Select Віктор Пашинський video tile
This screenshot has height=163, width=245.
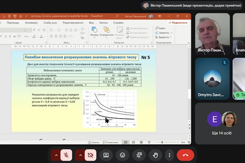(x=212, y=34)
